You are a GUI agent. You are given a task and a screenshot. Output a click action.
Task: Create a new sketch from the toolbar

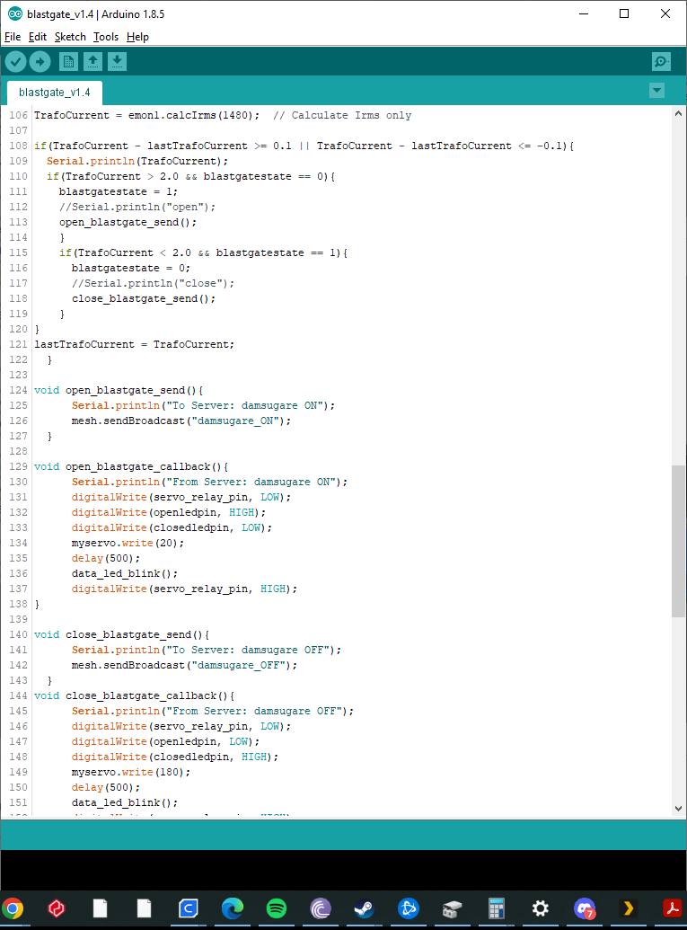[x=68, y=61]
